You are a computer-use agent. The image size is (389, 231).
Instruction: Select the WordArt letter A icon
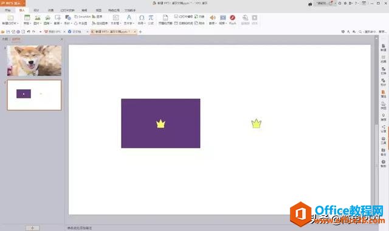point(129,18)
